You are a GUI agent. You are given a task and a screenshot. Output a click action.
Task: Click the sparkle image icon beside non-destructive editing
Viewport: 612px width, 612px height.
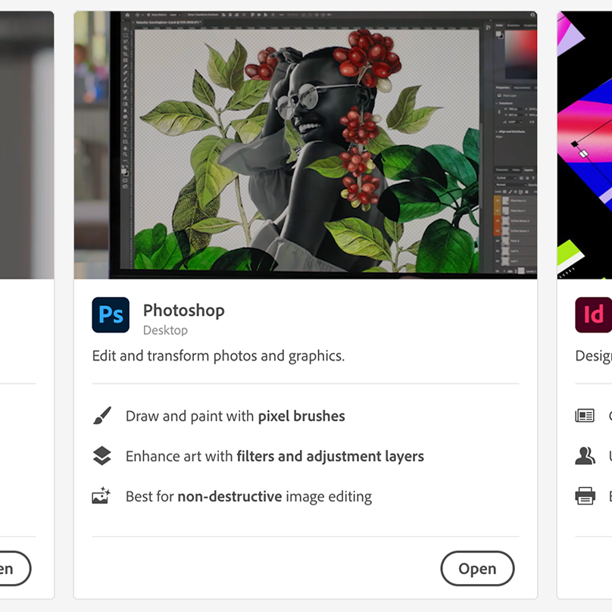click(101, 495)
